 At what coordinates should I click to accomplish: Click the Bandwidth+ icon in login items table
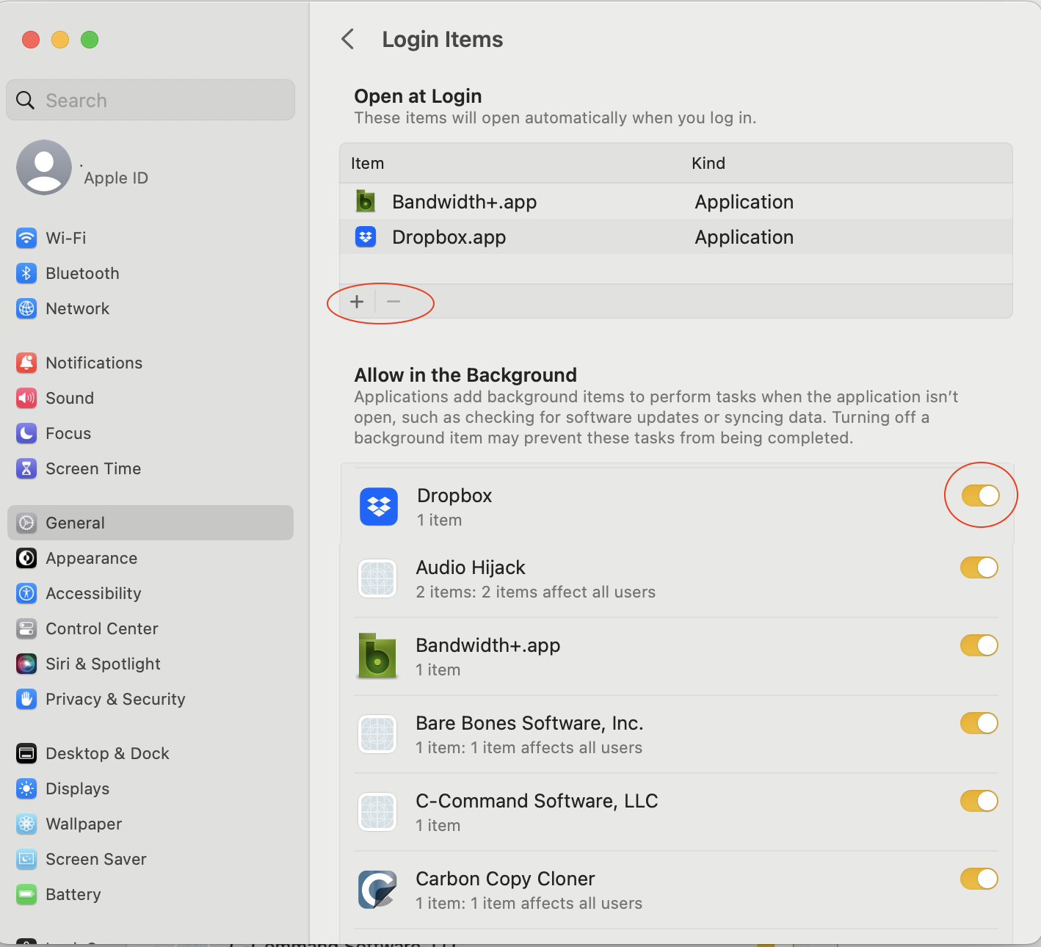point(366,201)
